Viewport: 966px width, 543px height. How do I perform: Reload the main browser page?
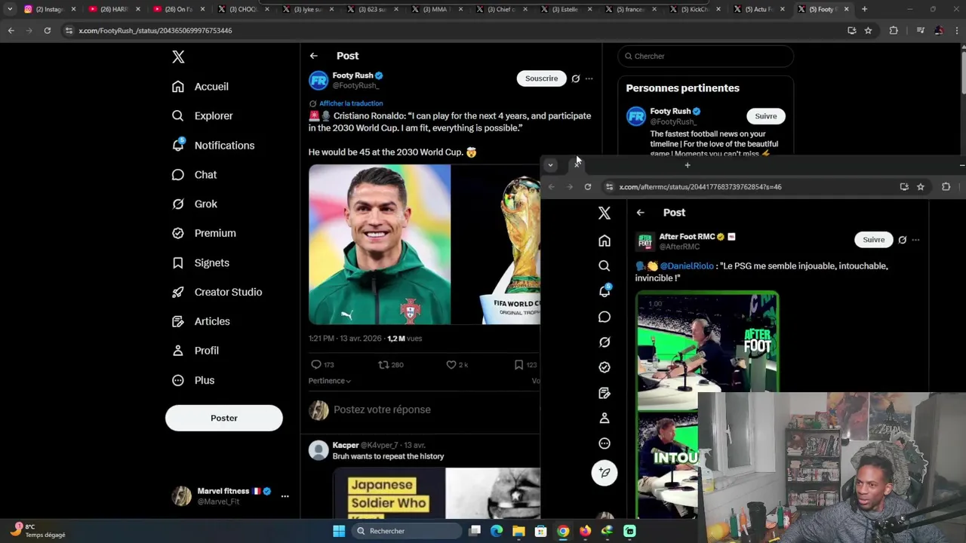(x=47, y=30)
